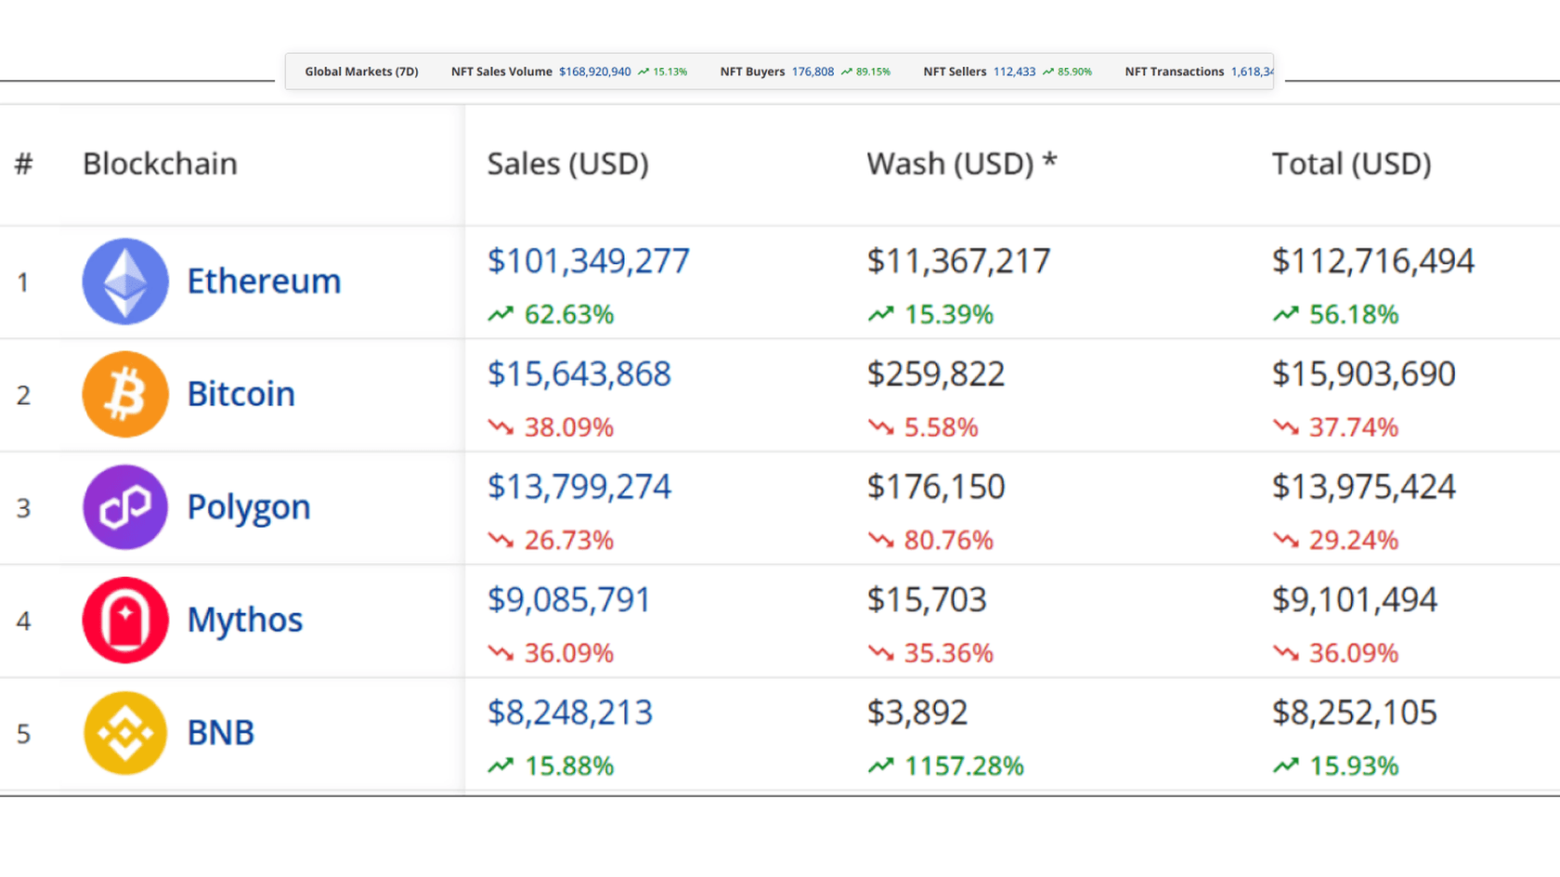Click Ethereum total change 56.18%

(x=1353, y=315)
